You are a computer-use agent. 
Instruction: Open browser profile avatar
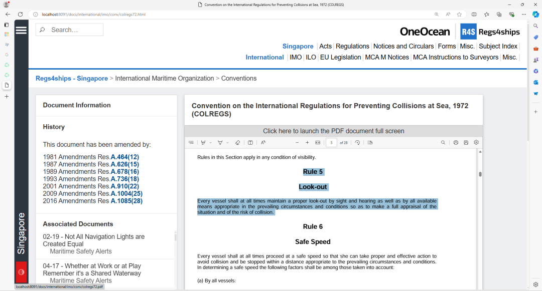(6, 5)
